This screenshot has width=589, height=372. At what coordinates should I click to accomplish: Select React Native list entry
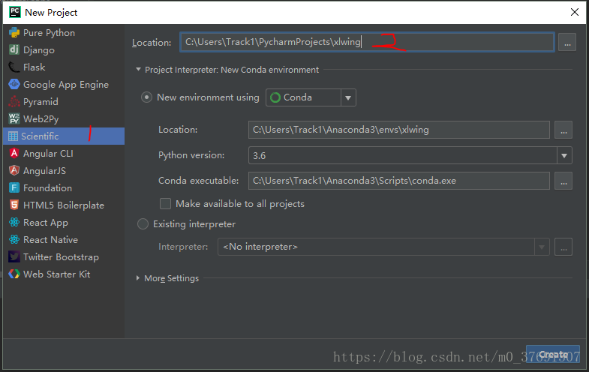pos(64,239)
